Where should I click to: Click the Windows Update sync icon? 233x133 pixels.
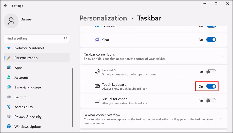click(x=9, y=126)
